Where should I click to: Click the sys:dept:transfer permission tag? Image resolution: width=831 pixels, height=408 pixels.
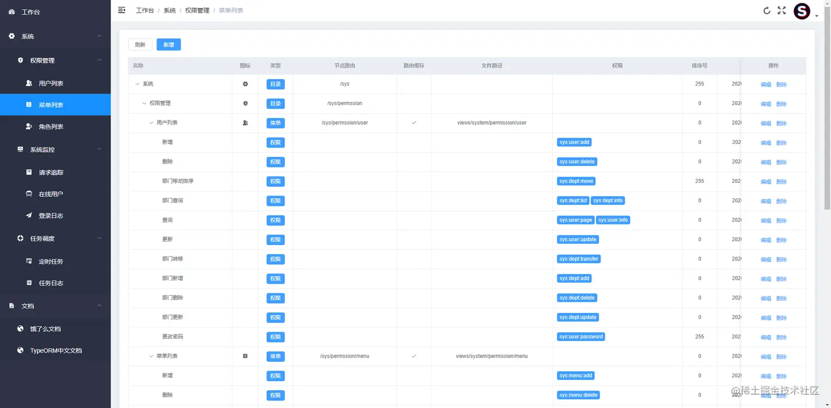(x=579, y=259)
